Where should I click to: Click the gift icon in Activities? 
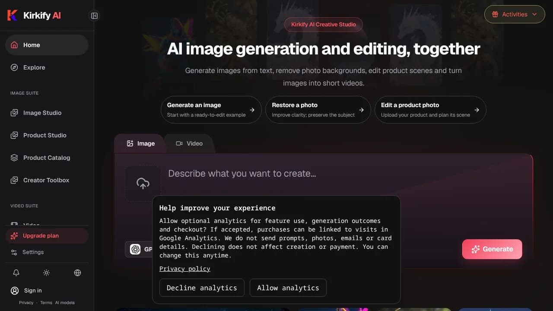495,14
